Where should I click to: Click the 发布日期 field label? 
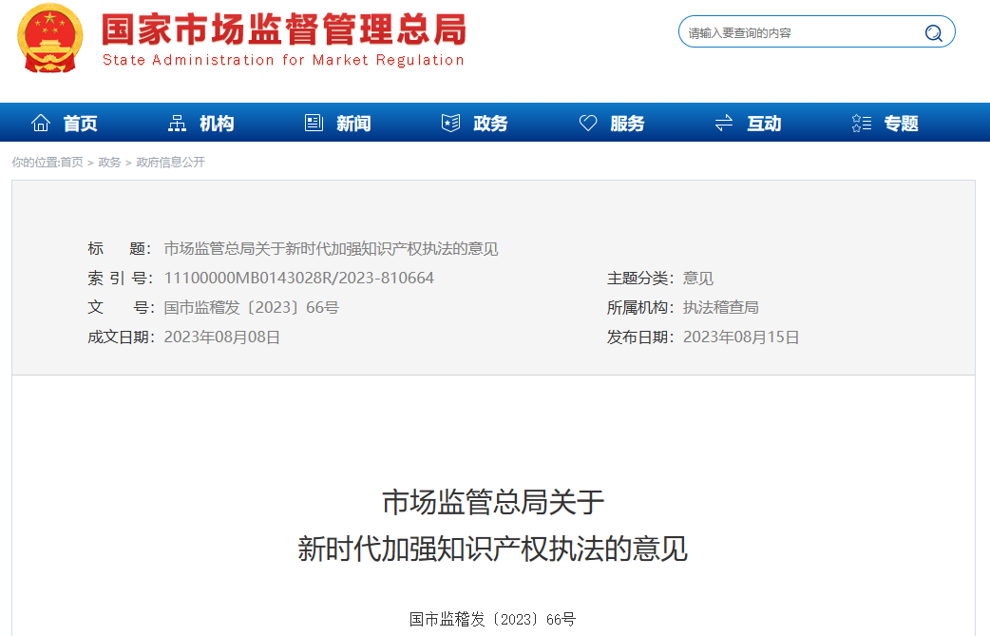639,337
